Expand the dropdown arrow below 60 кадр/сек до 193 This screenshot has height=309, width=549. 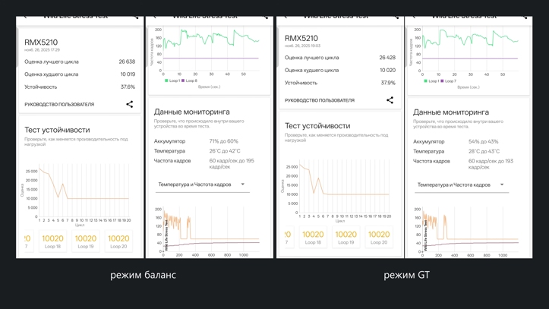502,184
